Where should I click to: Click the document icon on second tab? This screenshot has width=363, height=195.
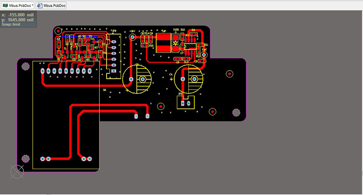point(40,5)
